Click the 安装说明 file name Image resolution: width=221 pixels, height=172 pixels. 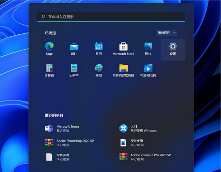click(x=63, y=155)
